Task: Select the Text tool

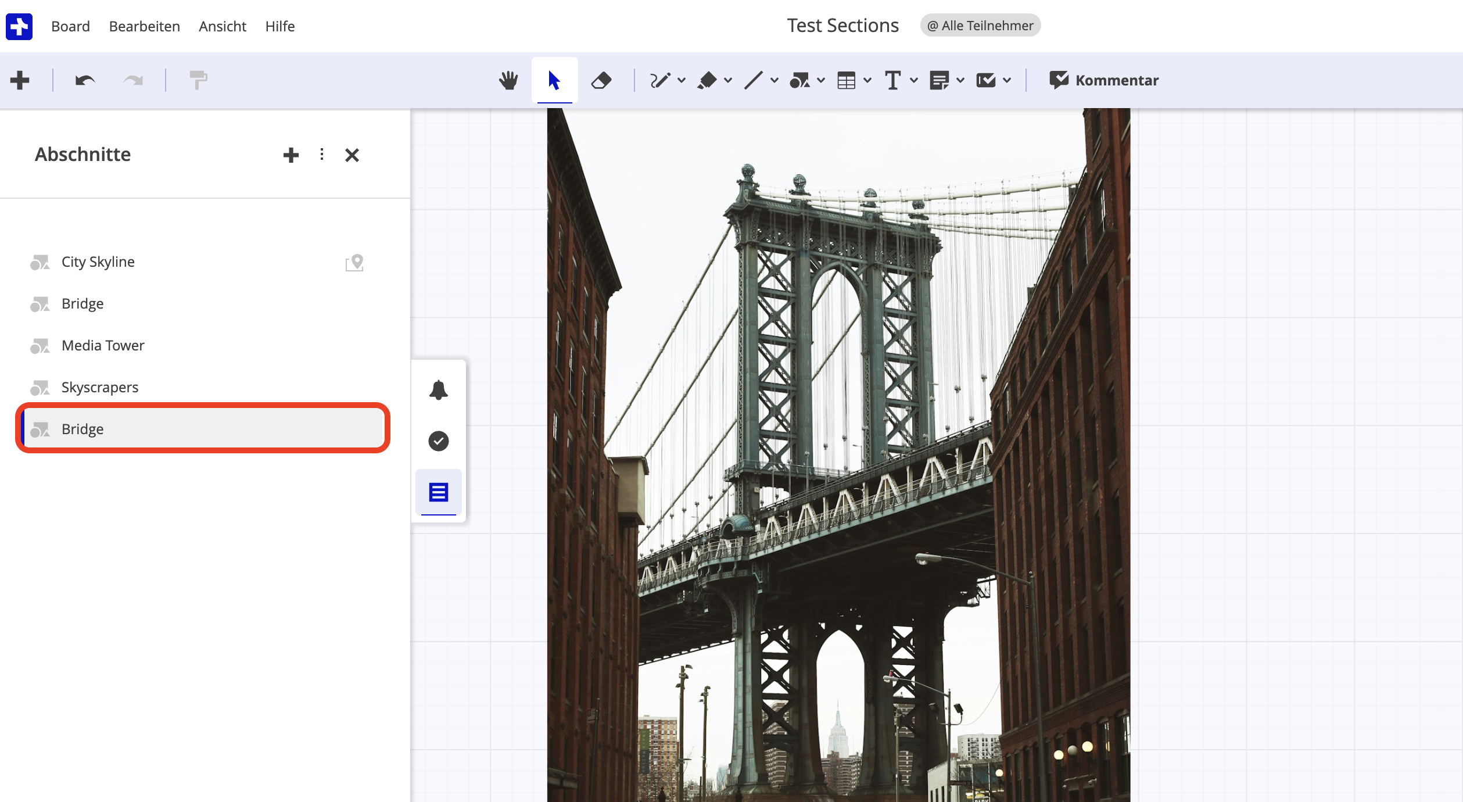Action: tap(892, 80)
